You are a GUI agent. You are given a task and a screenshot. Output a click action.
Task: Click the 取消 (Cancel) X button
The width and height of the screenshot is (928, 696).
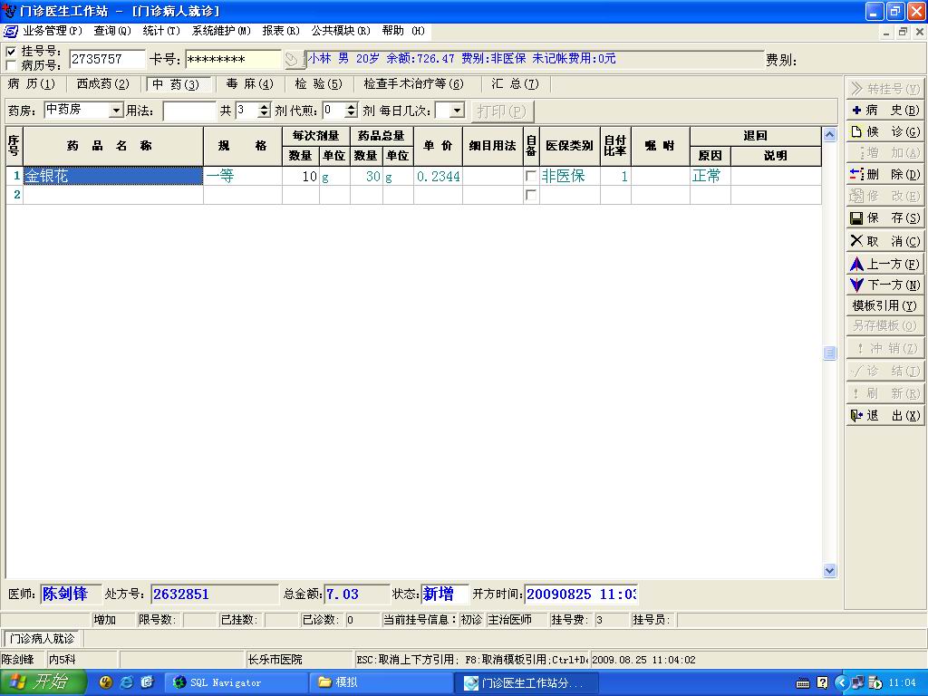click(884, 242)
